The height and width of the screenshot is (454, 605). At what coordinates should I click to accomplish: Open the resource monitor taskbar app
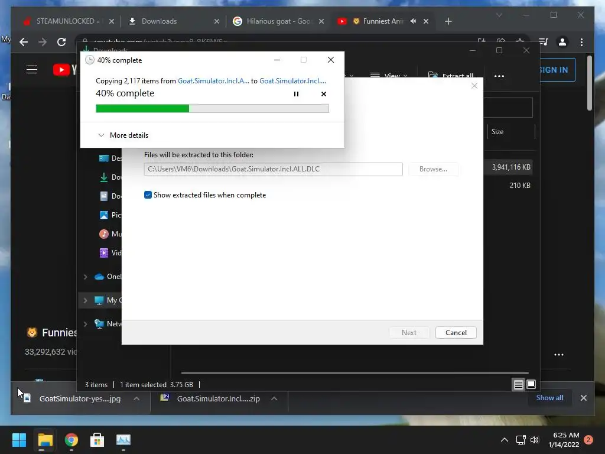pyautogui.click(x=123, y=440)
